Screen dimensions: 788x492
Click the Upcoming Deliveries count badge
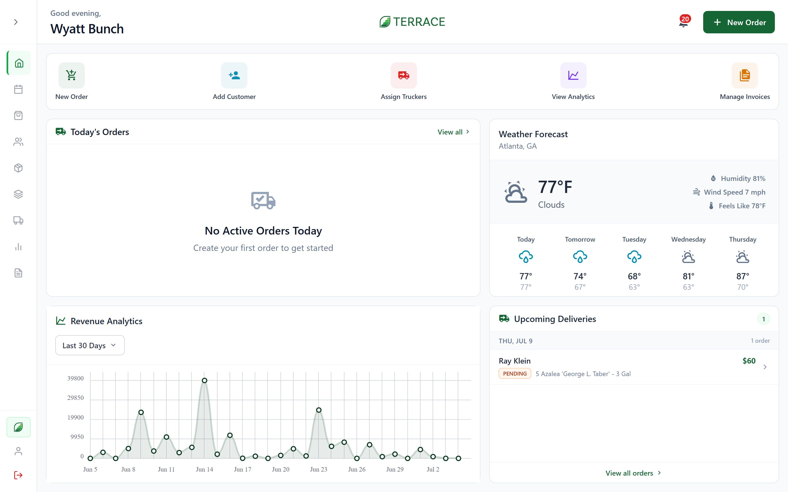pos(764,319)
